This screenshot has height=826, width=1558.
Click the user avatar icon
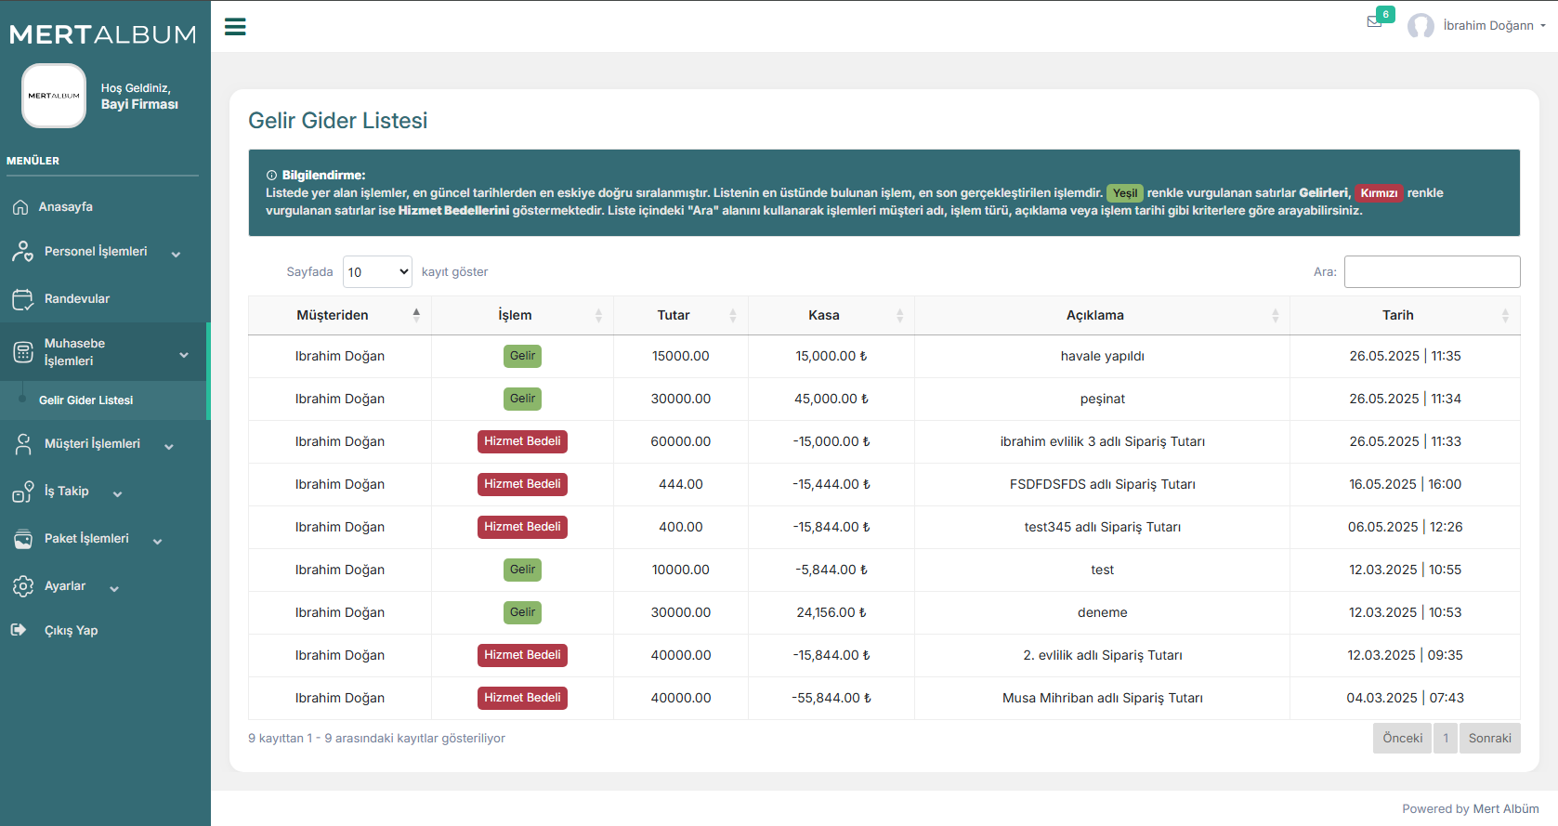tap(1420, 26)
